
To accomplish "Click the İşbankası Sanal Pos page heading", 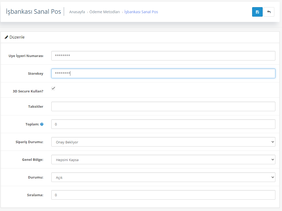I will (33, 12).
